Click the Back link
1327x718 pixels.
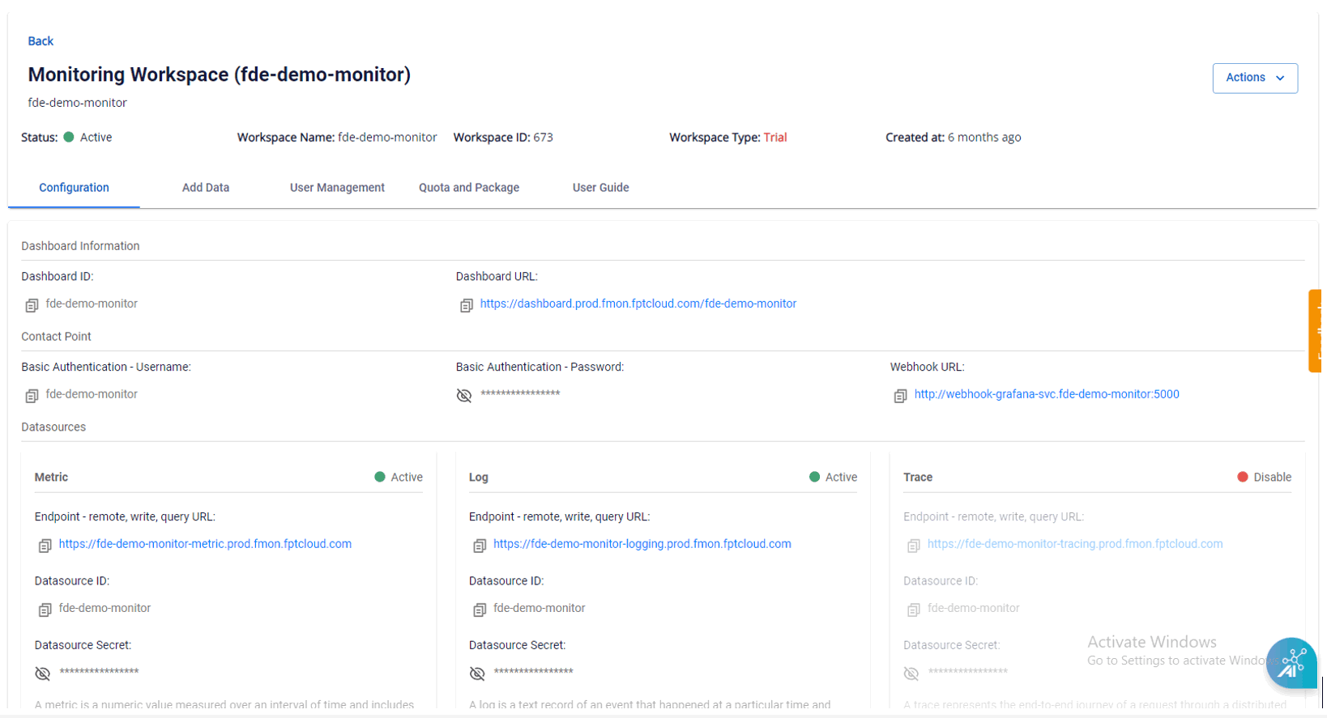tap(41, 41)
